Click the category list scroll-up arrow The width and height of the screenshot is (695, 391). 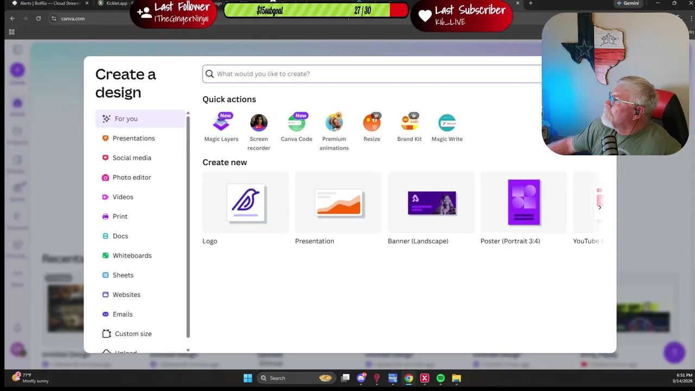(188, 113)
